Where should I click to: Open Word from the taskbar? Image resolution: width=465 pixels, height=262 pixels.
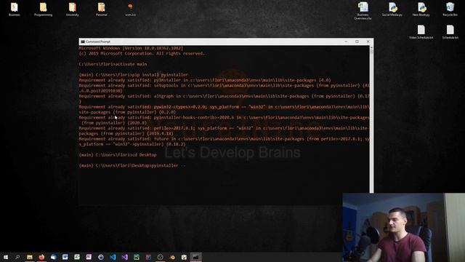tap(65, 257)
